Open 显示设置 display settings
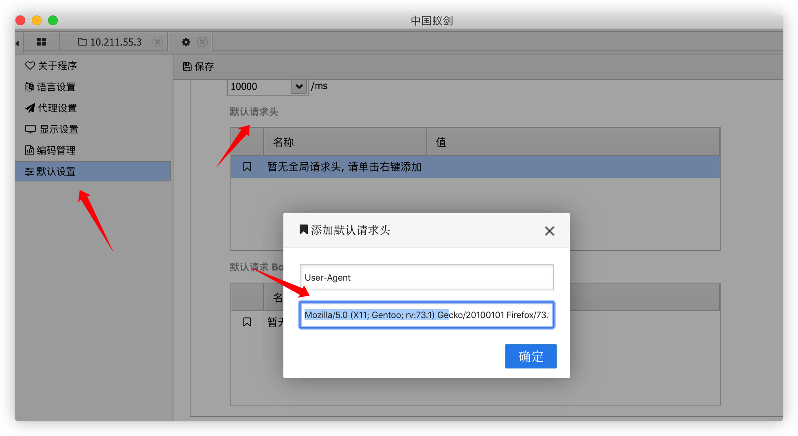Screen dimensions: 798x436 coord(52,129)
